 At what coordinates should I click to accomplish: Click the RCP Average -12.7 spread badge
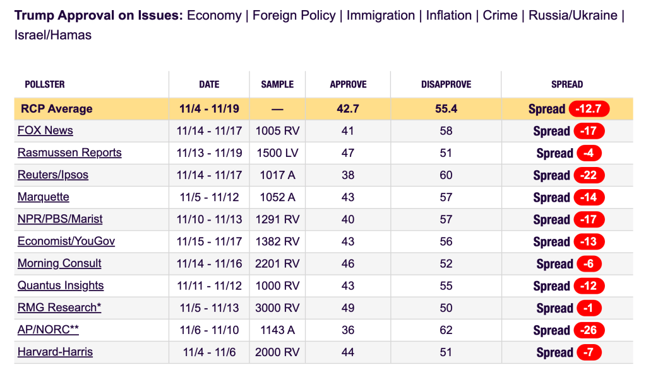tap(589, 109)
